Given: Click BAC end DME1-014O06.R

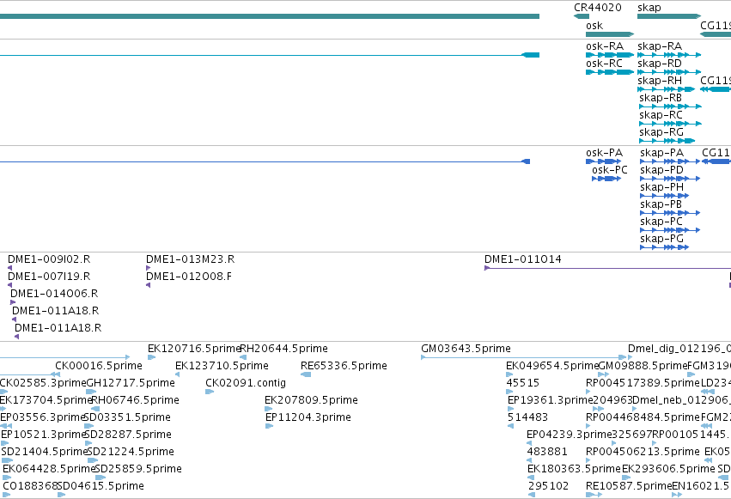Looking at the screenshot, I should click(13, 302).
